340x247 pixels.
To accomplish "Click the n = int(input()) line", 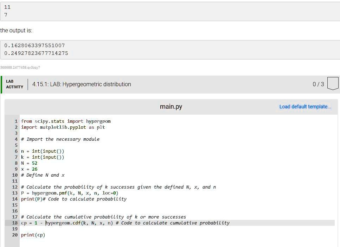I will [43, 151].
